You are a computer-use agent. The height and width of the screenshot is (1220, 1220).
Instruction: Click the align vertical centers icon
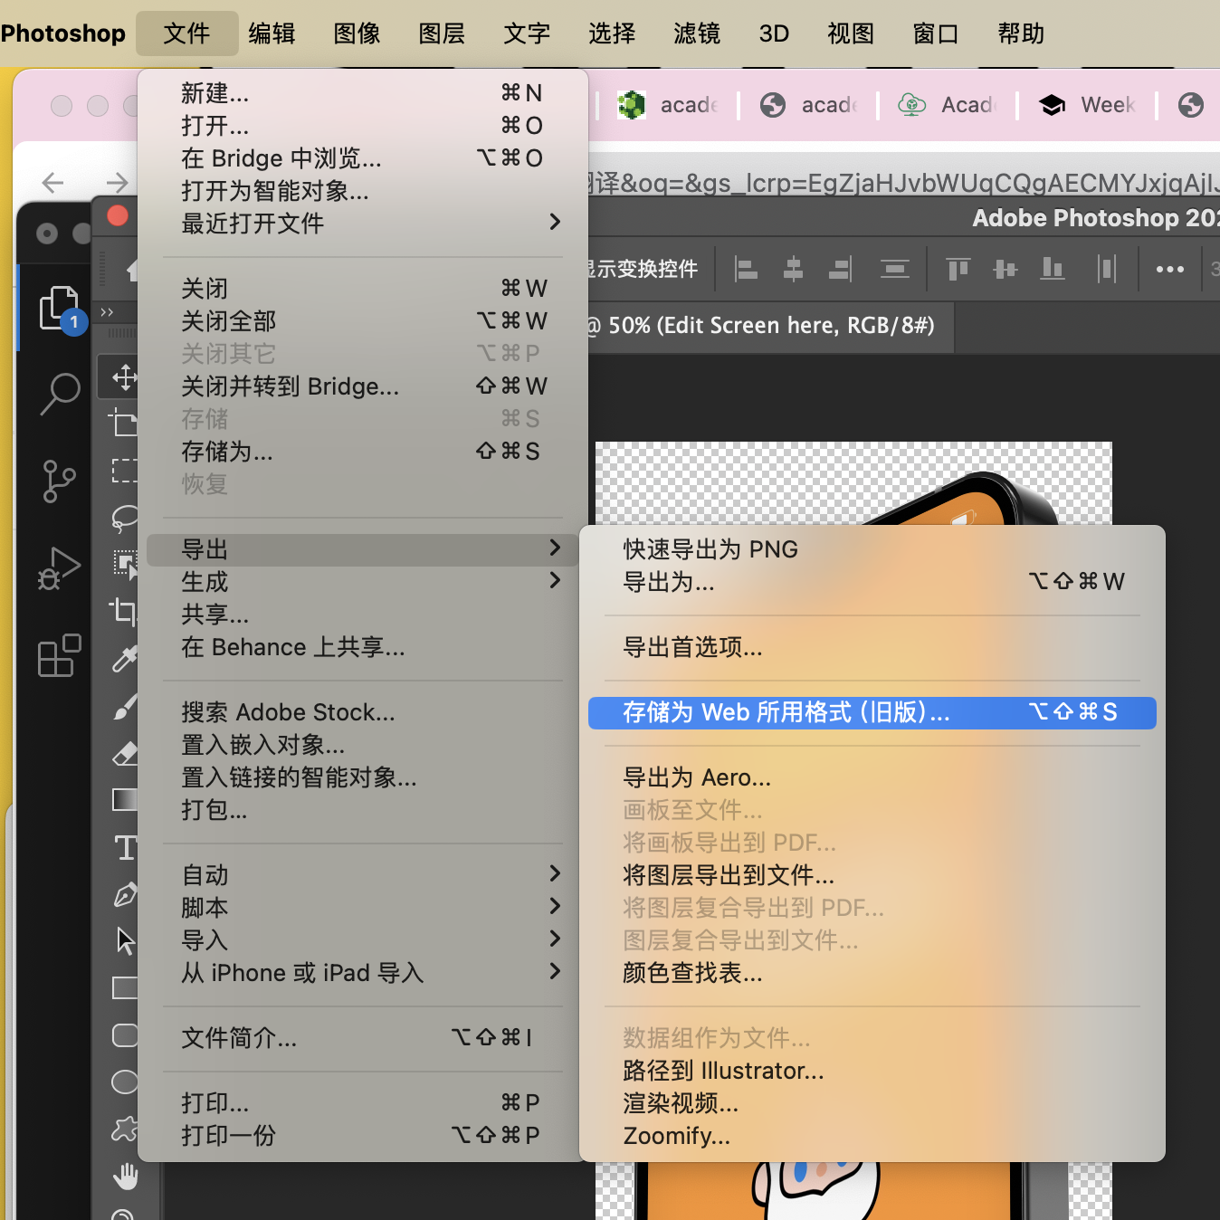click(1005, 269)
